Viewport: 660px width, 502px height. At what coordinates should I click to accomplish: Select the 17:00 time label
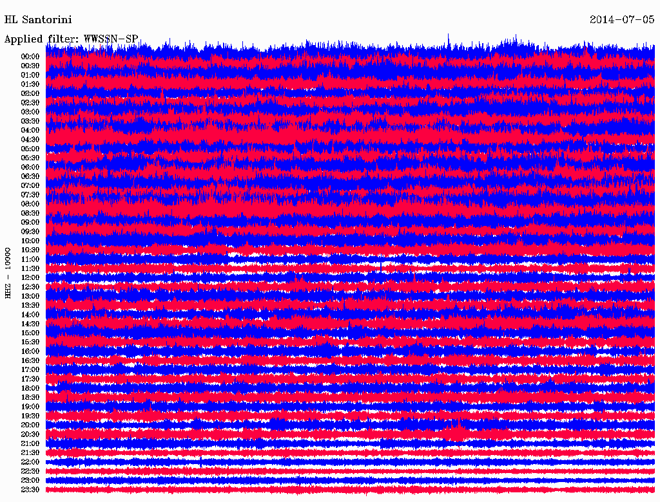(x=30, y=370)
